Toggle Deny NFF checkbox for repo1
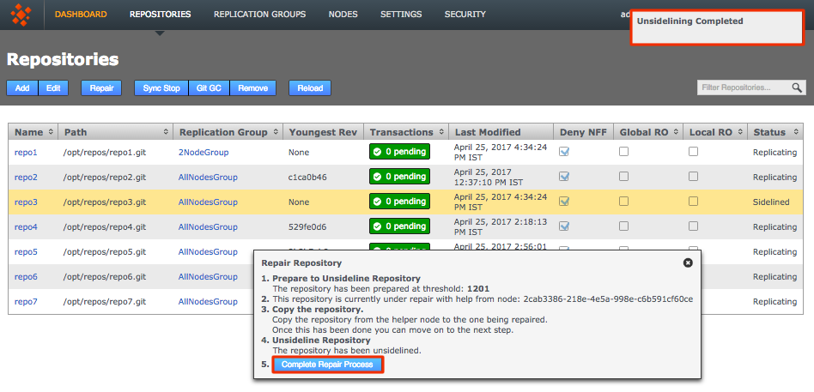Screen dimensions: 814x392 pos(565,152)
